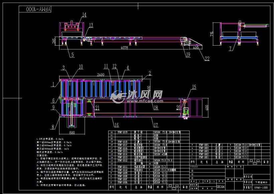
Task: Select the YFMY-1000 drawing number in title block
Action: [261, 187]
